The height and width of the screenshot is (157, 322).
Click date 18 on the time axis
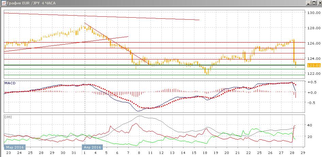(x=205, y=153)
